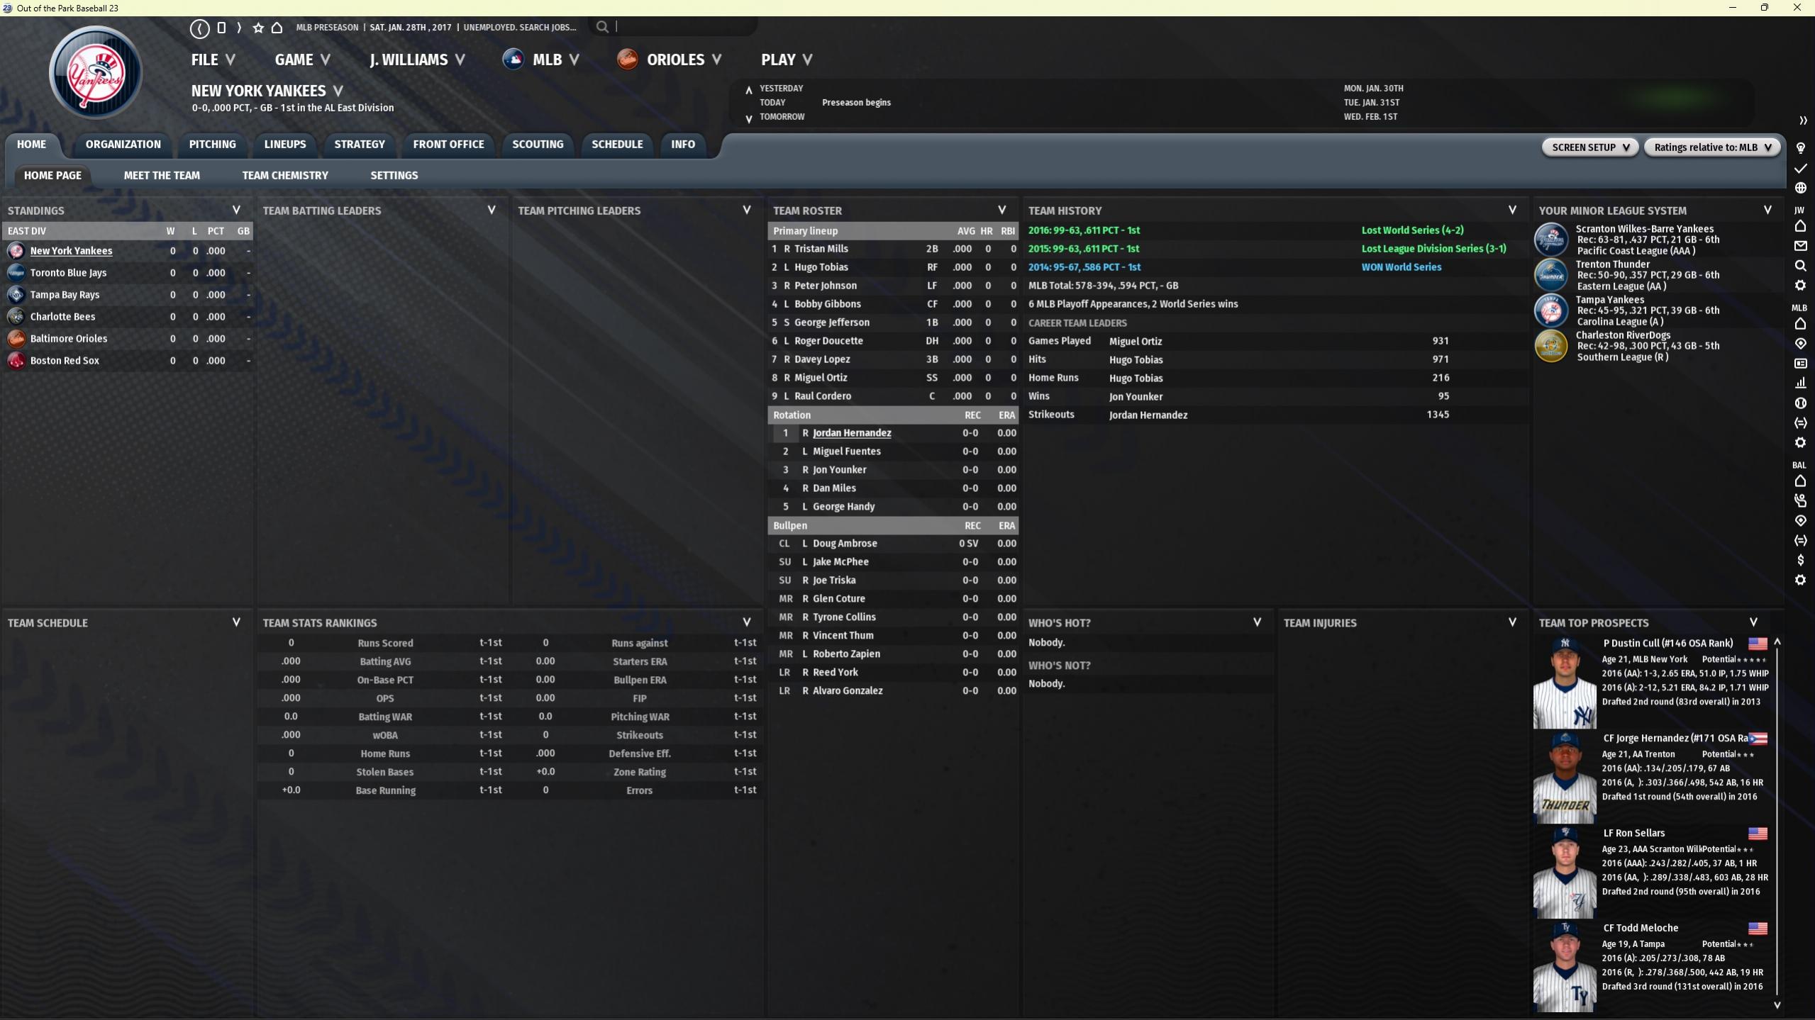Click the bookmark star icon
Viewport: 1815px width, 1020px height.
258,28
